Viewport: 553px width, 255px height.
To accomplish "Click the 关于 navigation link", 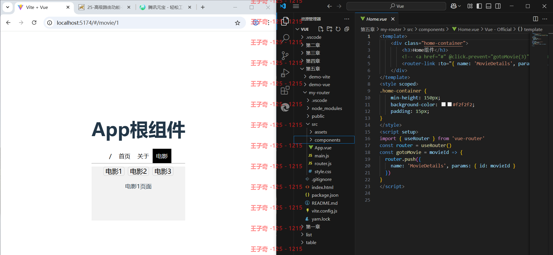I will pyautogui.click(x=143, y=156).
